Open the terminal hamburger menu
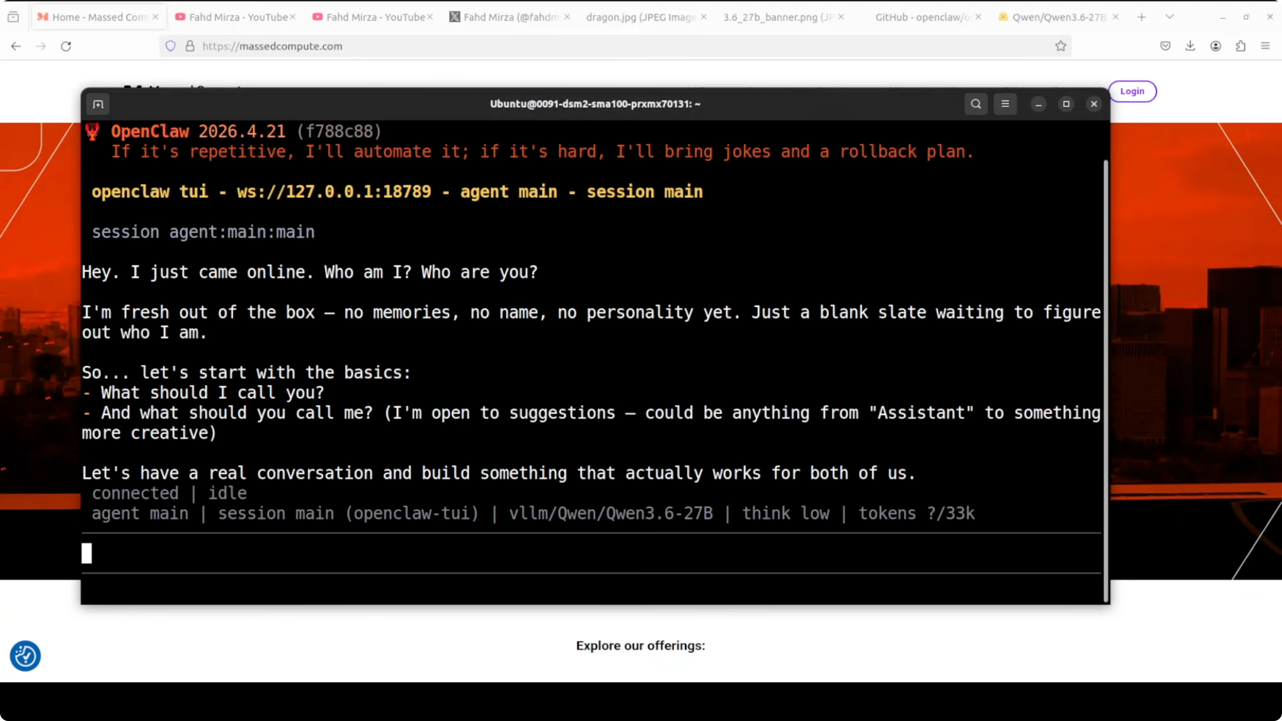The height and width of the screenshot is (721, 1282). click(1005, 104)
